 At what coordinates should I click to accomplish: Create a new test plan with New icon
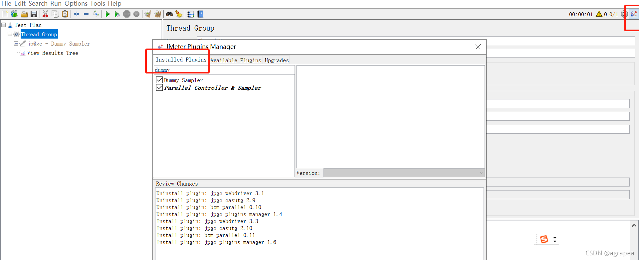coord(5,14)
